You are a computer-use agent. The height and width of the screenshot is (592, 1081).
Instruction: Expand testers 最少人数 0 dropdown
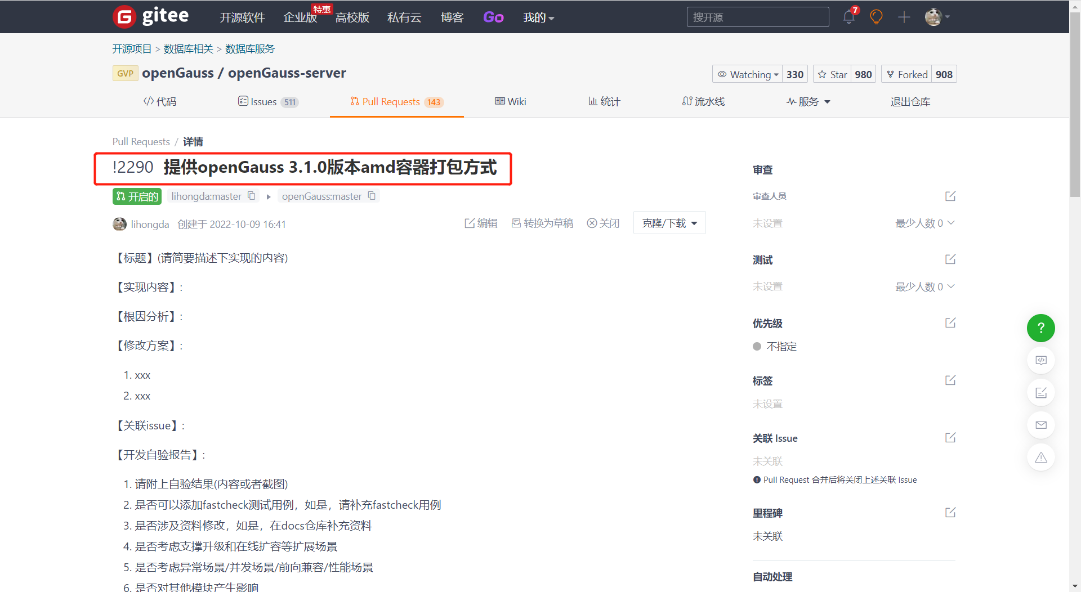925,287
